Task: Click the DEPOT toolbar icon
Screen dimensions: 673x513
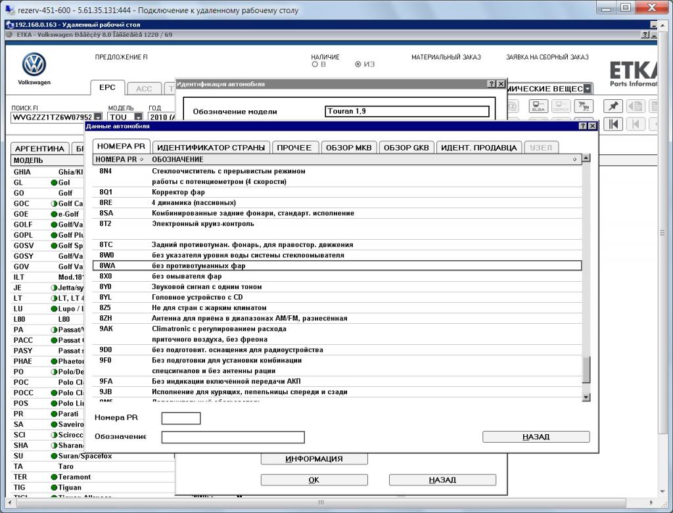Action: tap(561, 106)
